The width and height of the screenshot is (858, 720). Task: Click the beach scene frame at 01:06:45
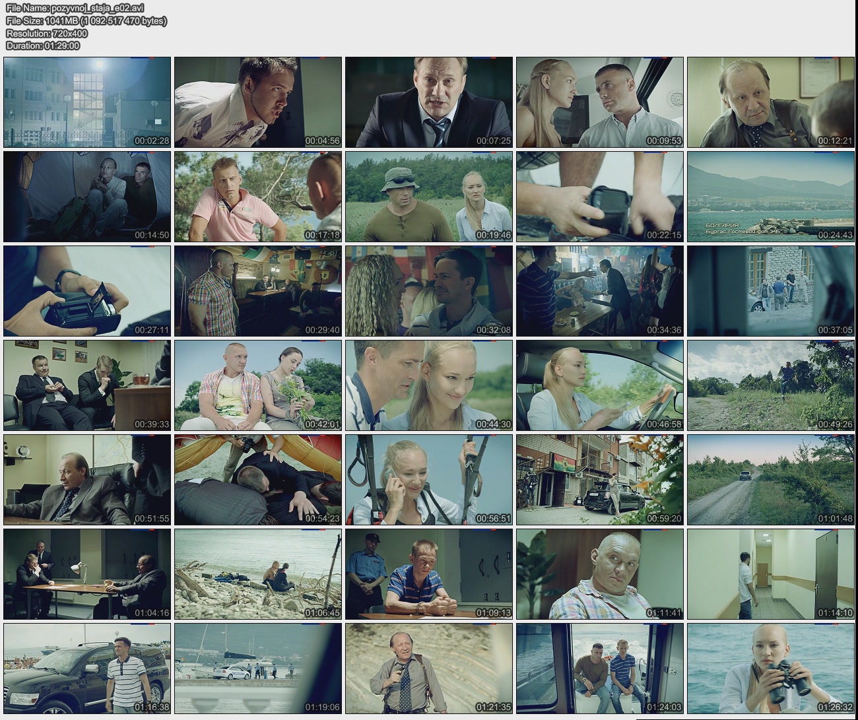[x=257, y=574]
